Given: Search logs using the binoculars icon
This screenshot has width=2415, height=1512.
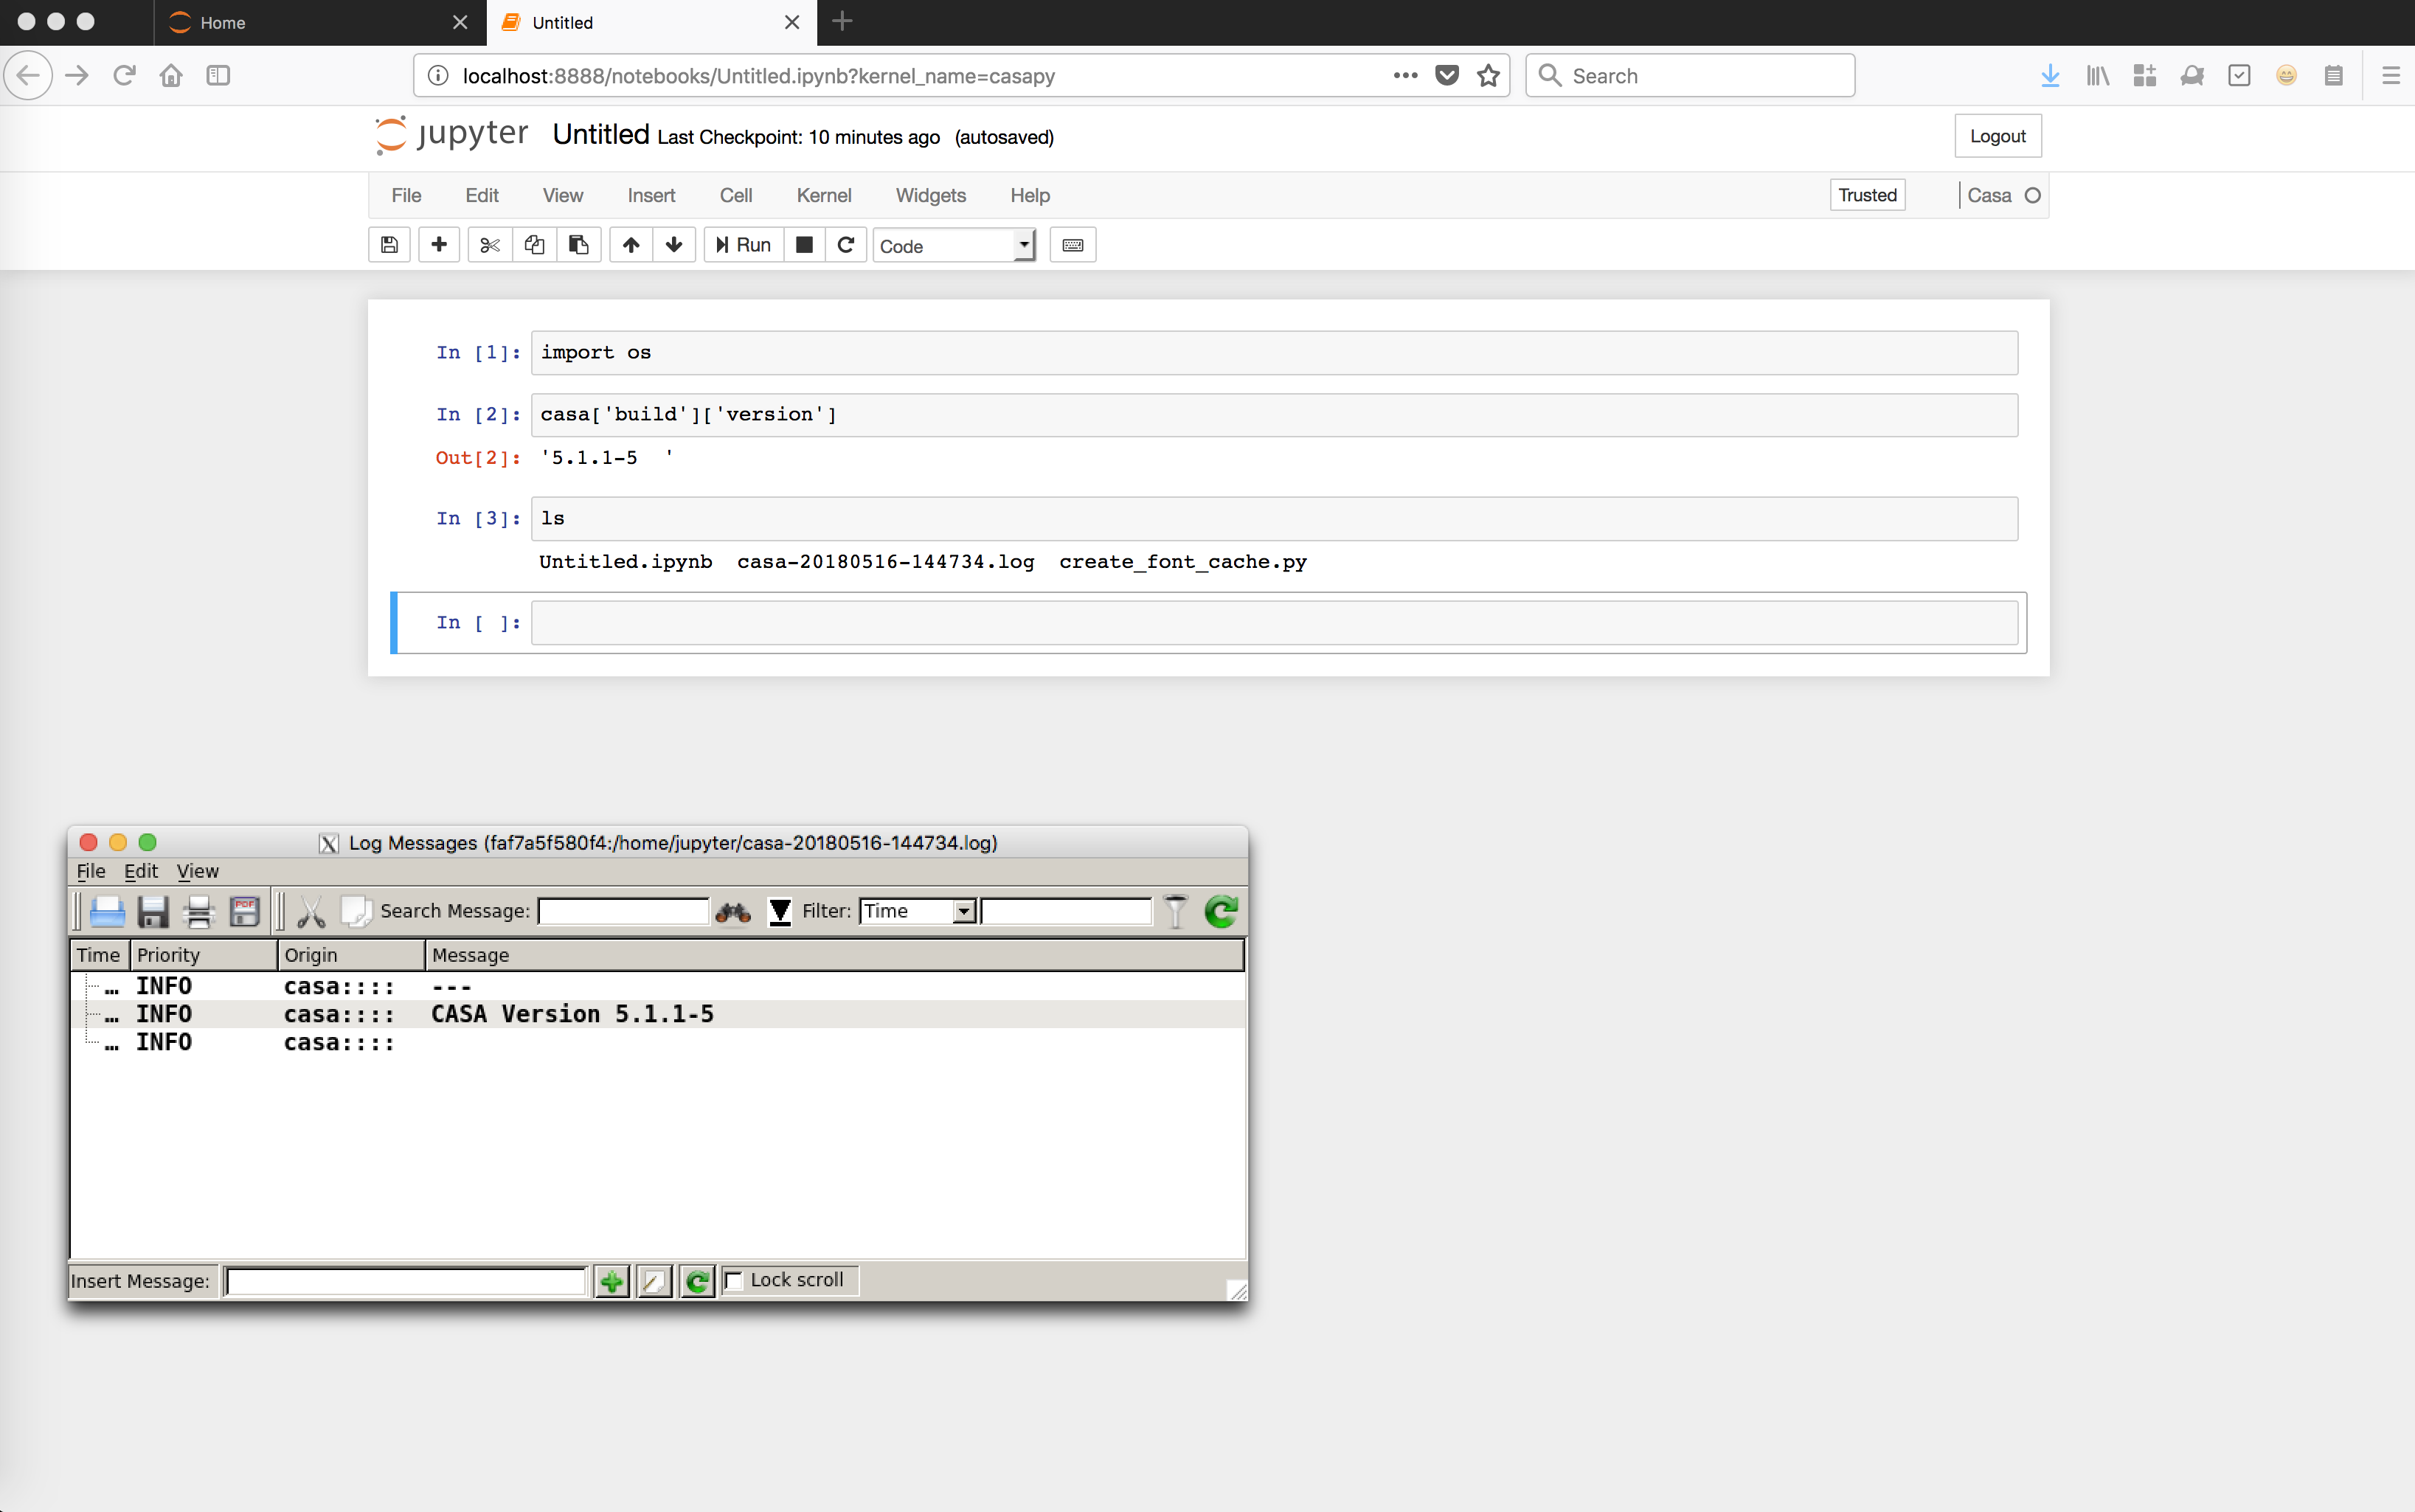Looking at the screenshot, I should coord(734,911).
